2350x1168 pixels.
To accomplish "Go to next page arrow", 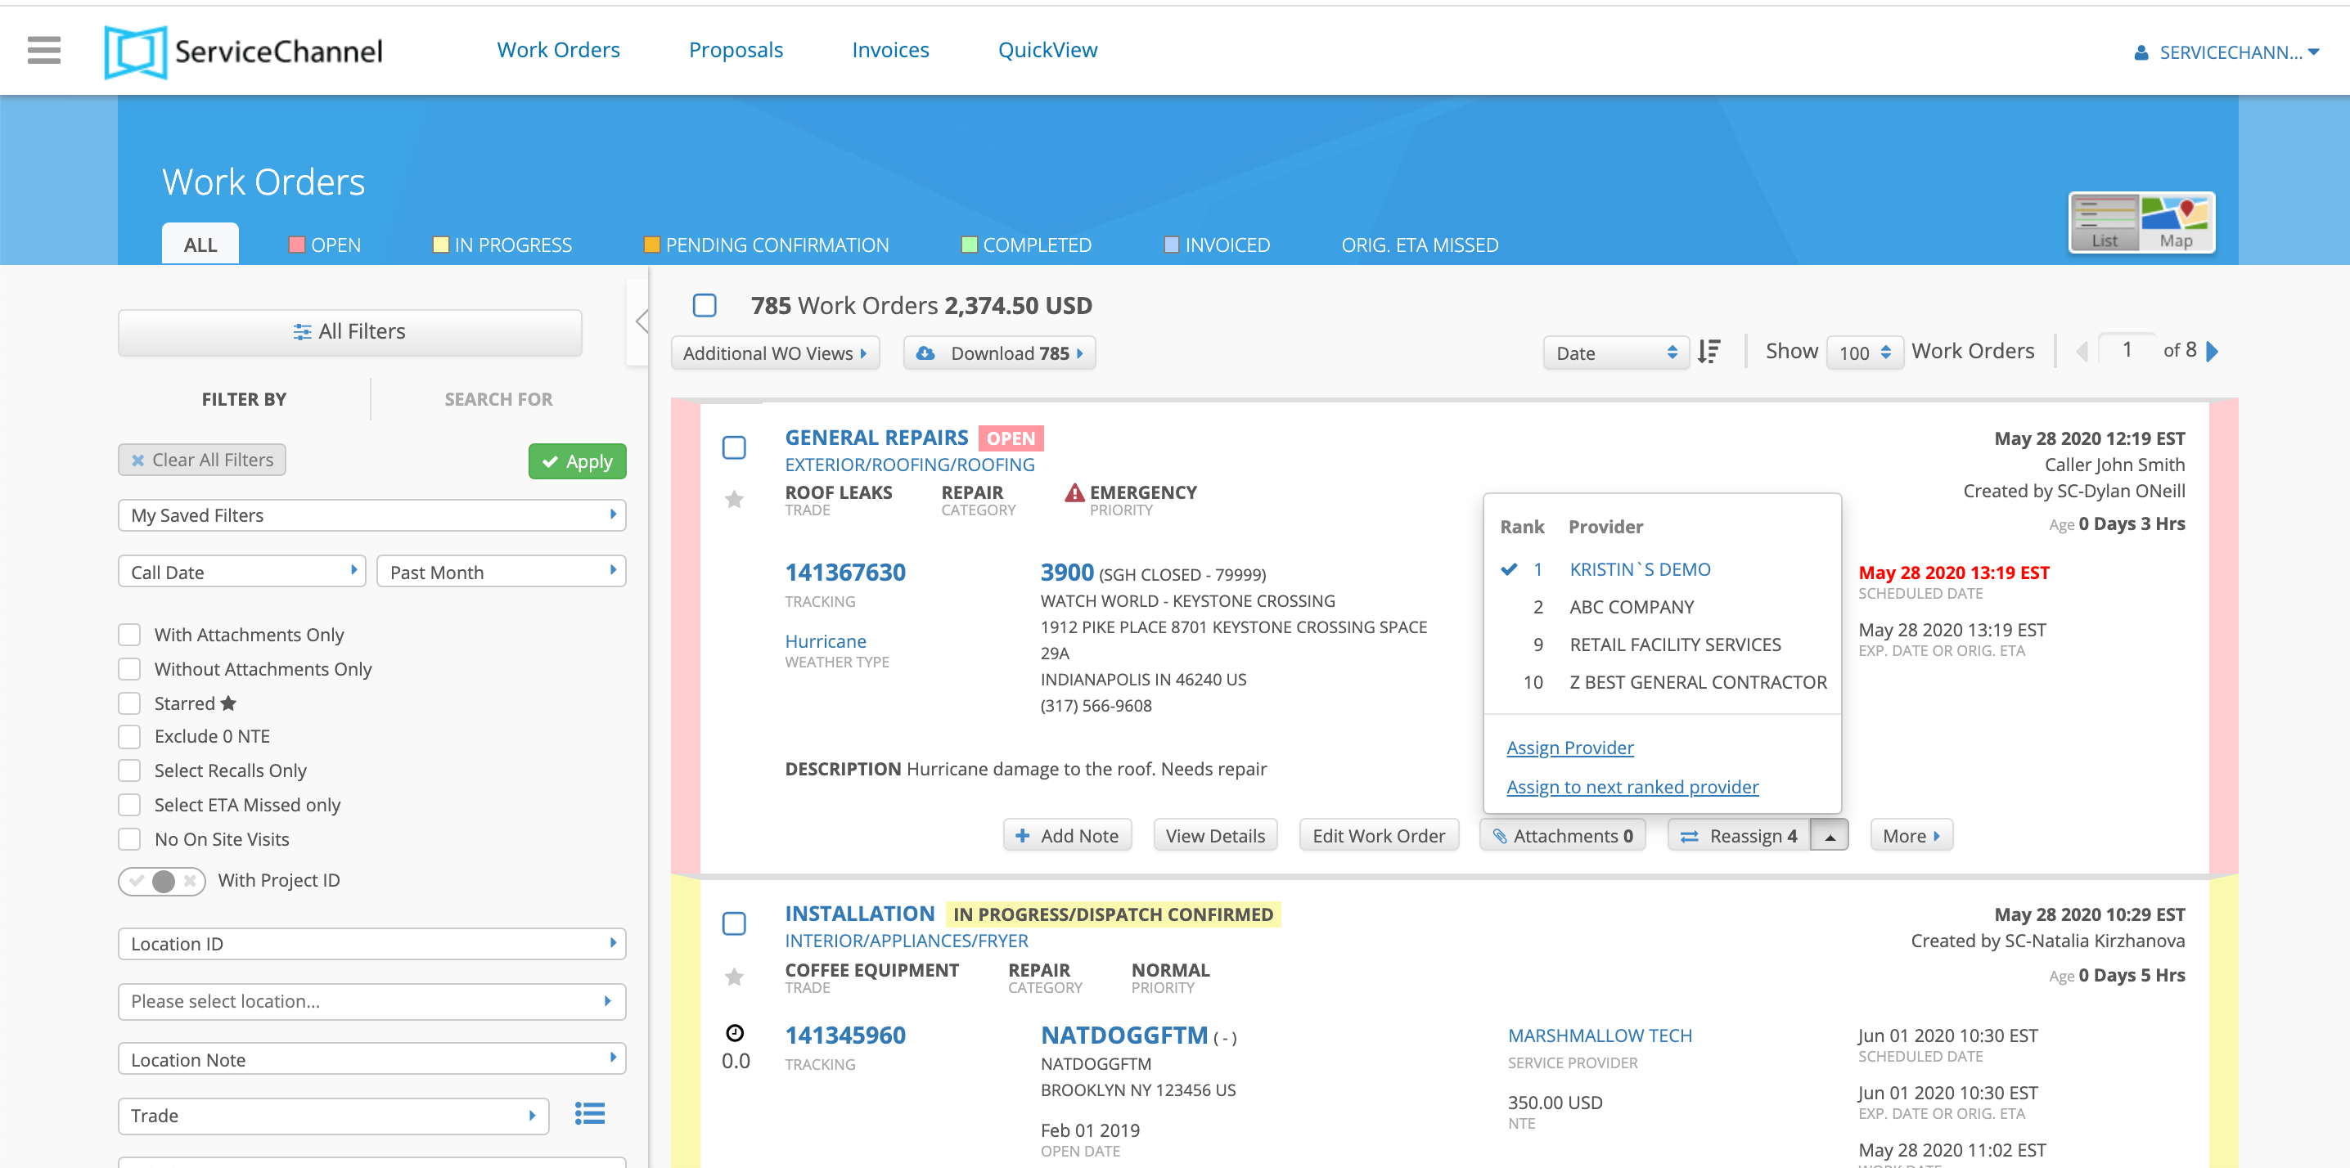I will tap(2213, 351).
